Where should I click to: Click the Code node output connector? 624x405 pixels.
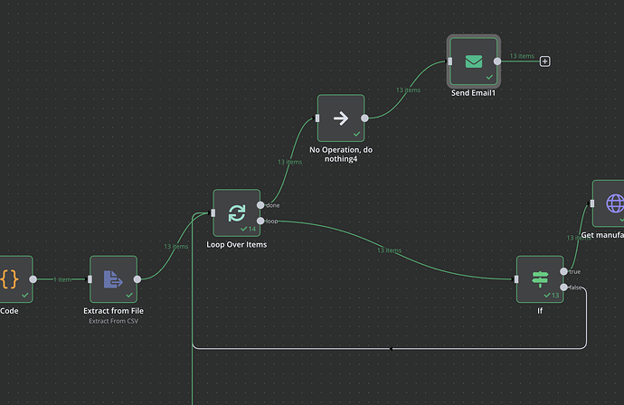pyautogui.click(x=33, y=279)
